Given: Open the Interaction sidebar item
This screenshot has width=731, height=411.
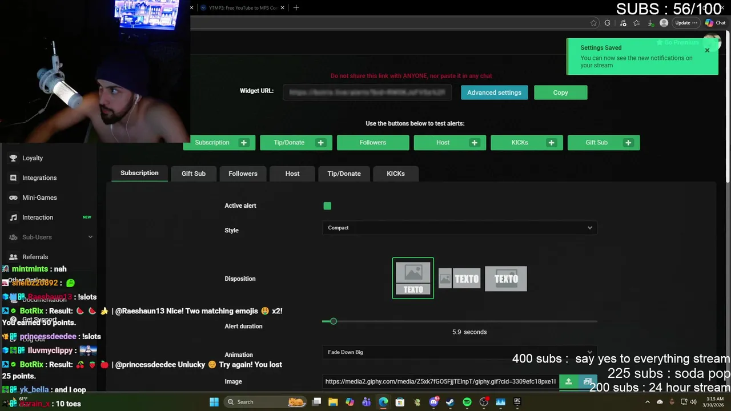Looking at the screenshot, I should pyautogui.click(x=38, y=217).
